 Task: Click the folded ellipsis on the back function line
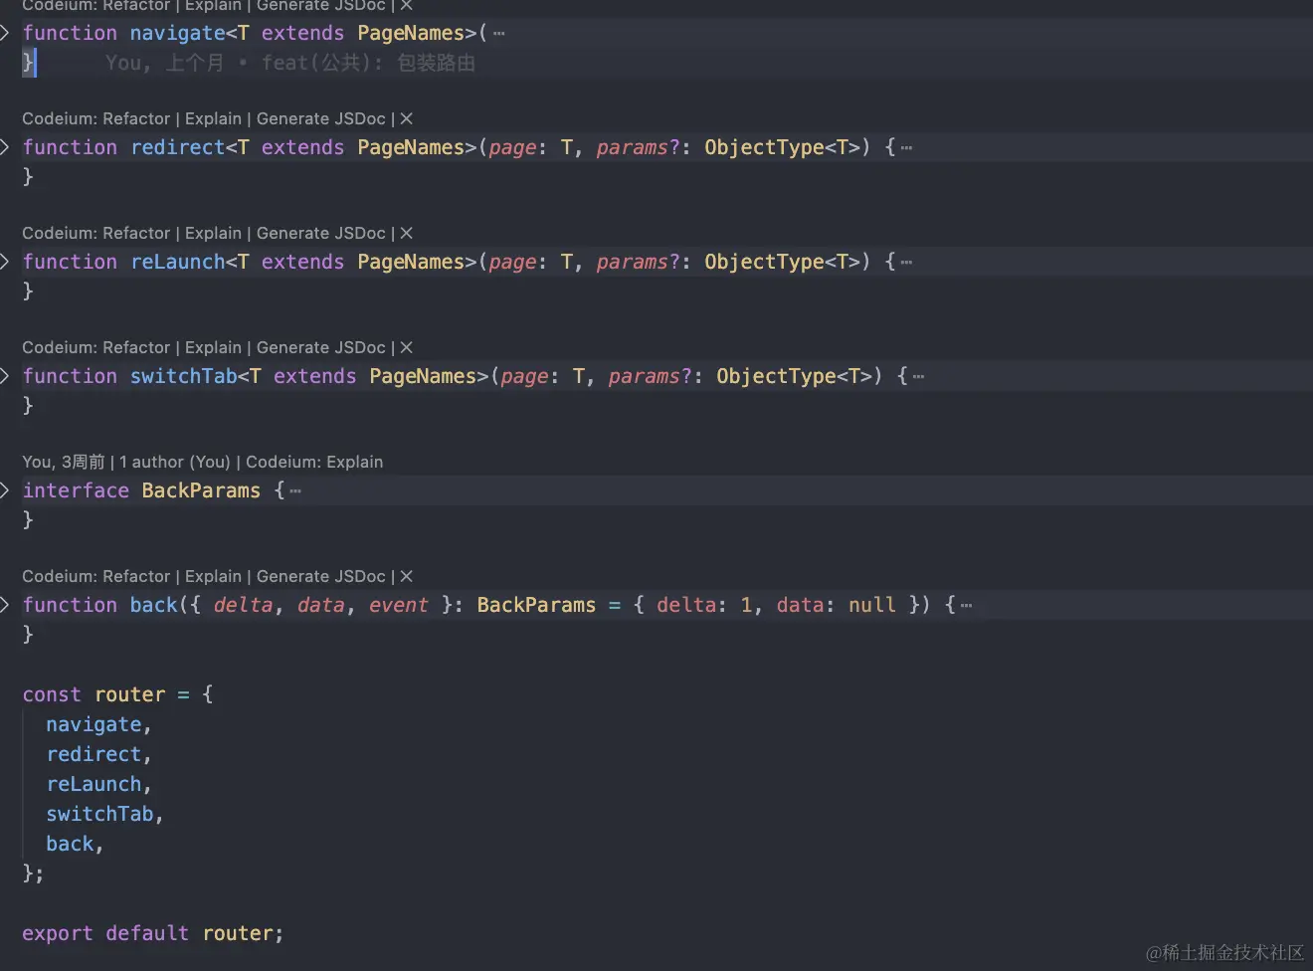coord(966,606)
